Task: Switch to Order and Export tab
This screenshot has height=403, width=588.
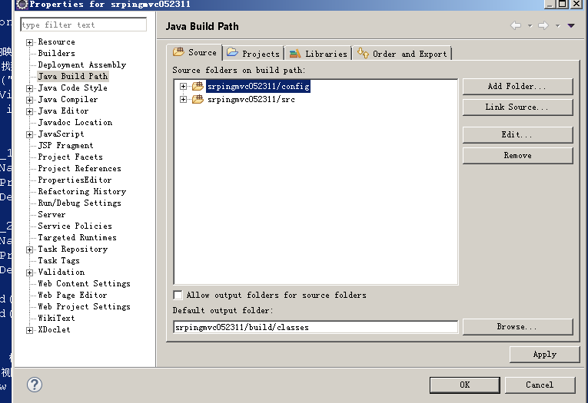Action: click(x=402, y=54)
